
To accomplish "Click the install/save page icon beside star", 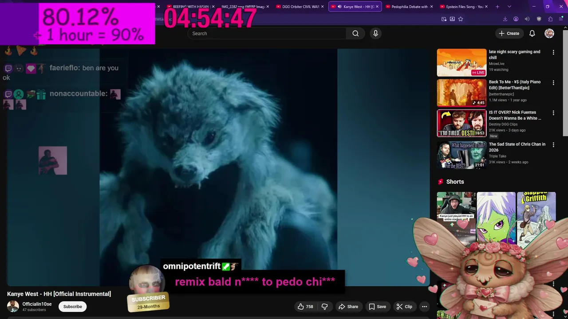I will point(452,19).
